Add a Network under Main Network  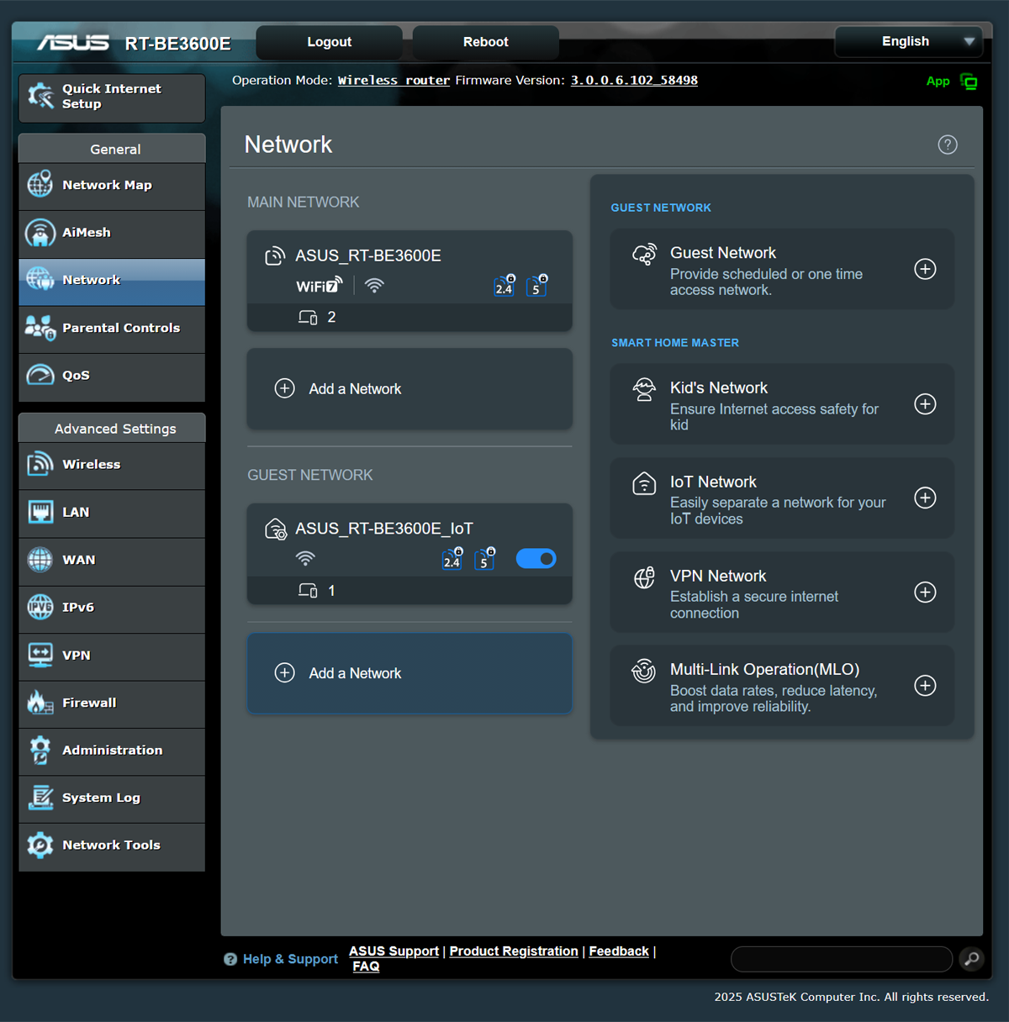tap(409, 389)
